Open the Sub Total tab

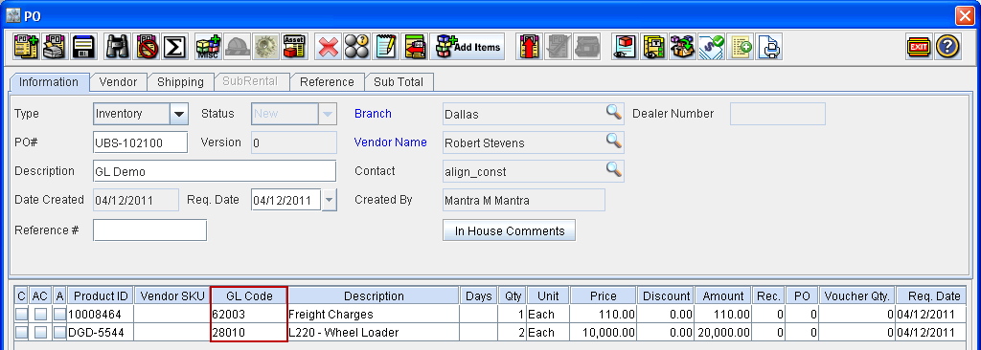[x=399, y=82]
